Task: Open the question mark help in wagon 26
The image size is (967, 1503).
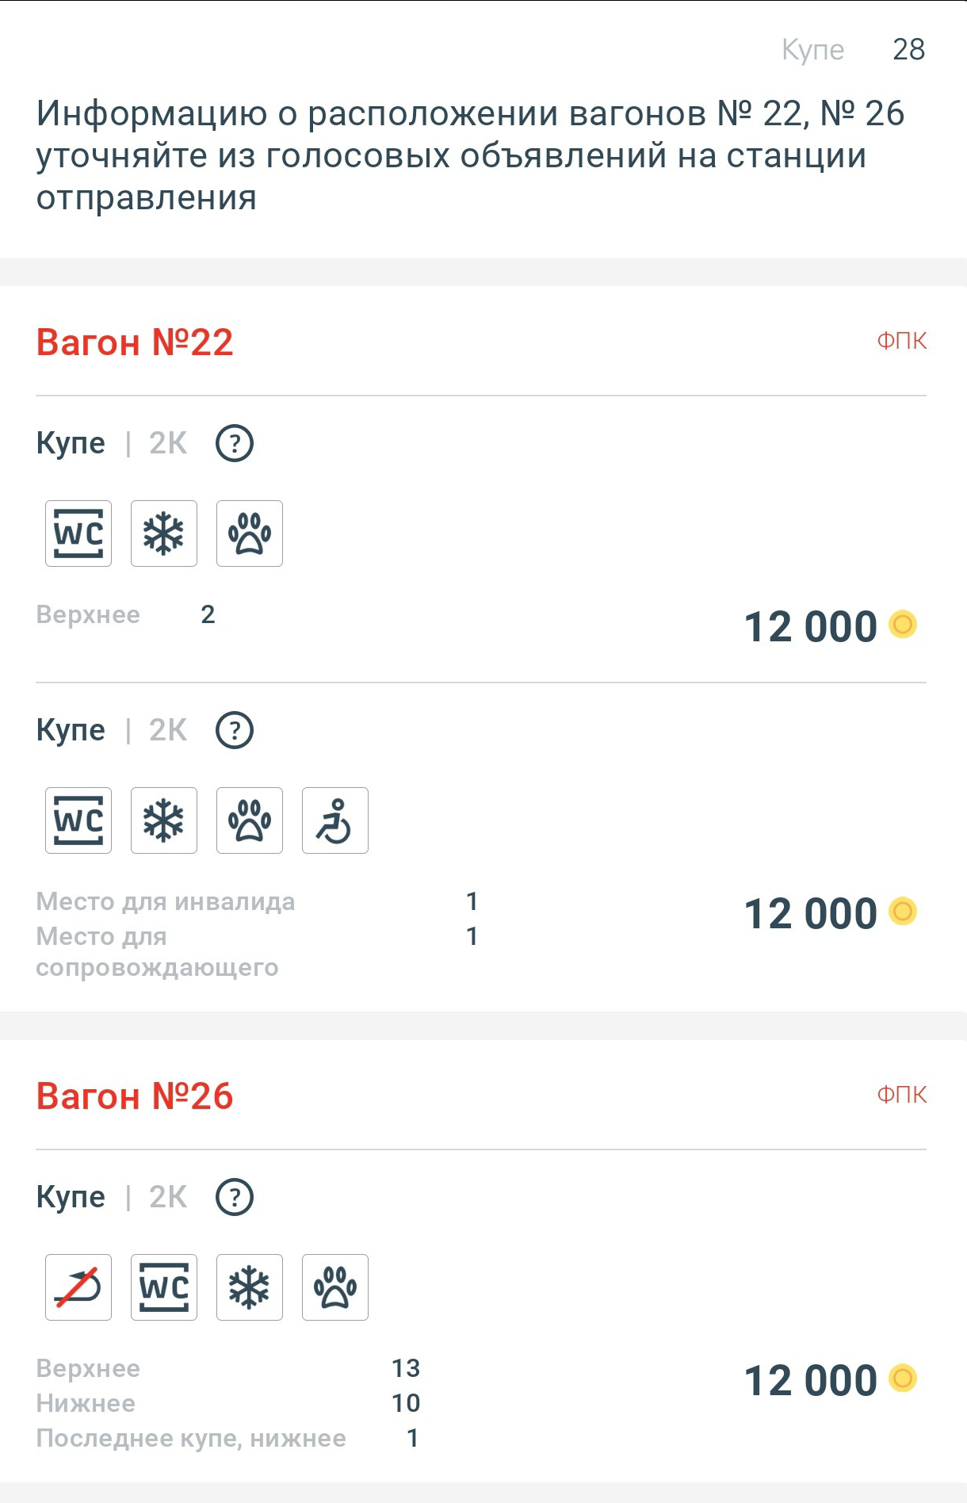Action: point(235,1197)
